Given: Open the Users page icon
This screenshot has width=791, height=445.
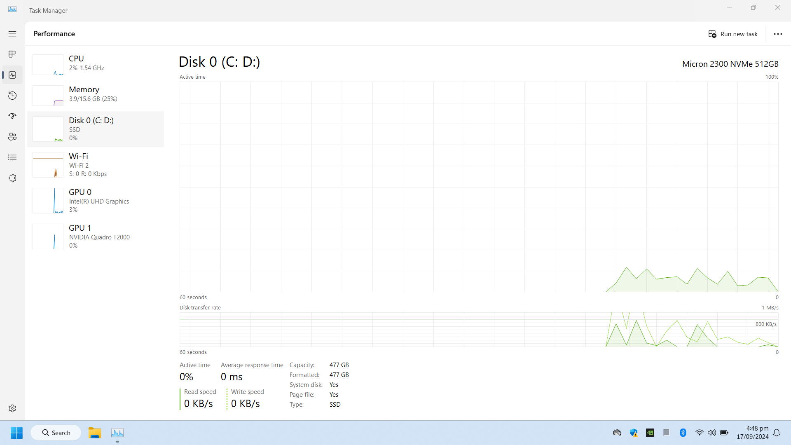Looking at the screenshot, I should point(12,137).
